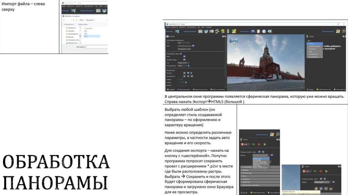The image size is (348, 195).
Task: Open the template combo box in the bottom-right export panel
Action: click(x=322, y=182)
